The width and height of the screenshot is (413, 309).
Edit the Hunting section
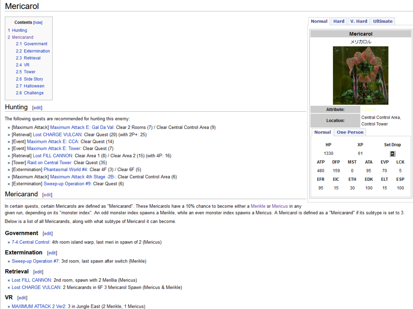click(37, 108)
